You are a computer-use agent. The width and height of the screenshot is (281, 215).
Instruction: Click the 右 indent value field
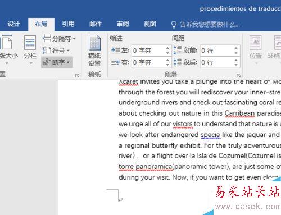pyautogui.click(x=148, y=62)
